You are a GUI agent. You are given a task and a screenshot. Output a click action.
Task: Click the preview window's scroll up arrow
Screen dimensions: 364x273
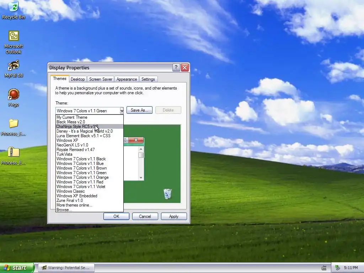point(141,149)
